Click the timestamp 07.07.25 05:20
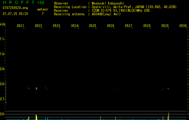This screenshot has height=120, width=189. (15, 14)
